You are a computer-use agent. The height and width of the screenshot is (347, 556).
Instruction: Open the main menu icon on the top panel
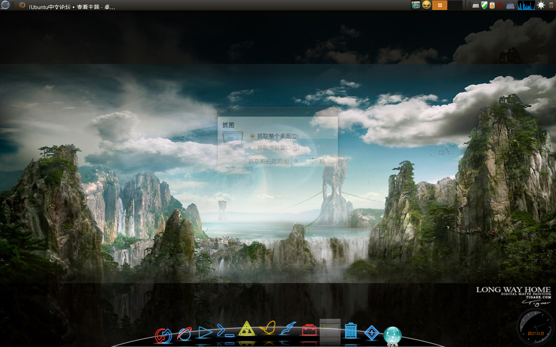(x=5, y=5)
